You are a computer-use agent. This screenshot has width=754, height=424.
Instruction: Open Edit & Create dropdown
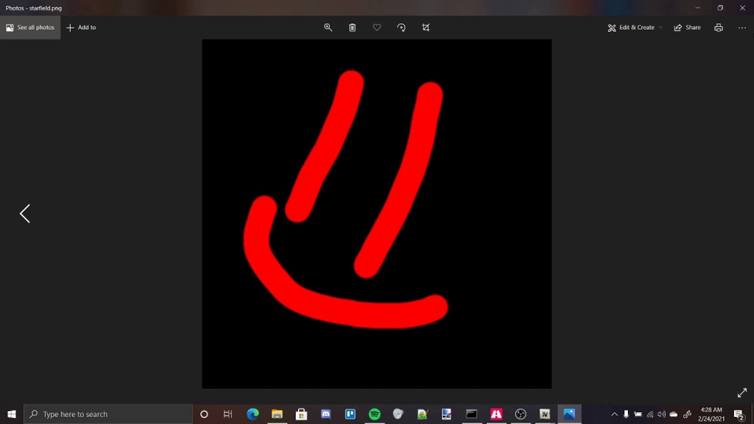(x=635, y=28)
